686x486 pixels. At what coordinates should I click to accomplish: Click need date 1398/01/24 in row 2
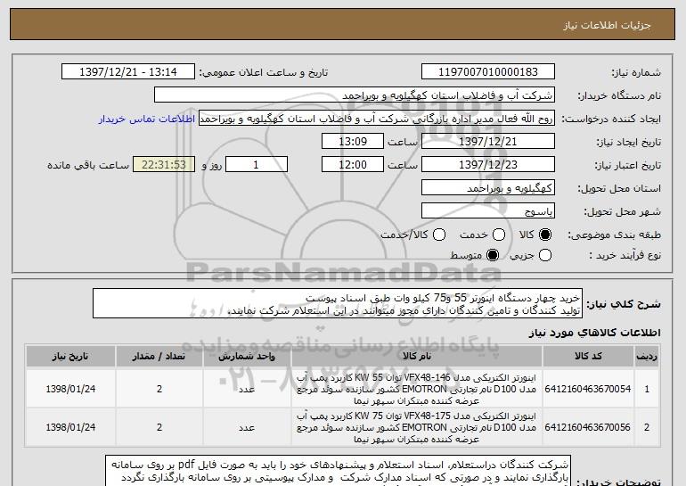(70, 427)
